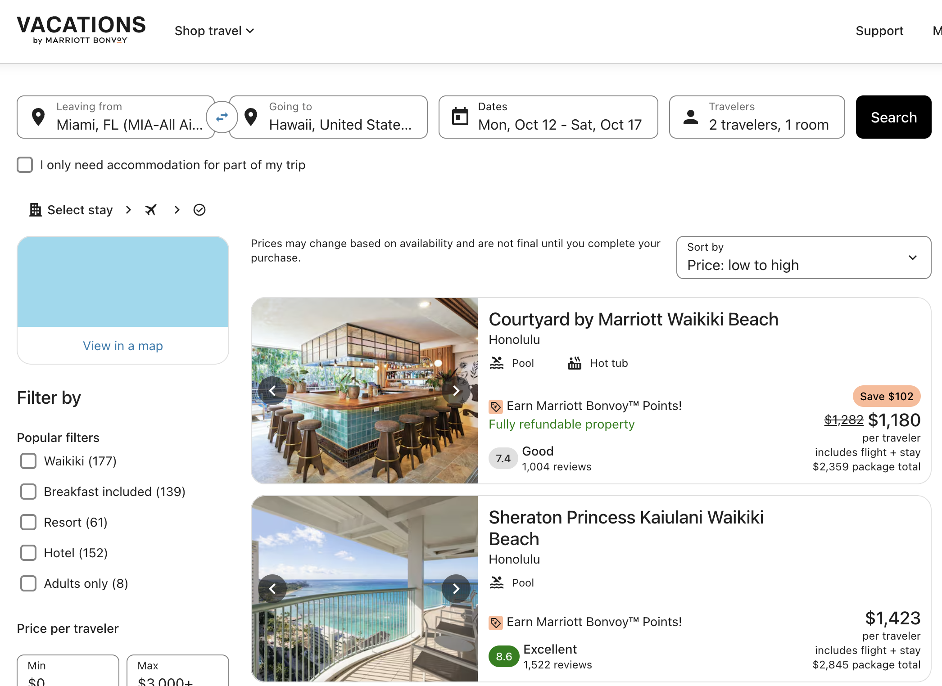Click the blue map preview area
Image resolution: width=942 pixels, height=686 pixels.
point(123,282)
